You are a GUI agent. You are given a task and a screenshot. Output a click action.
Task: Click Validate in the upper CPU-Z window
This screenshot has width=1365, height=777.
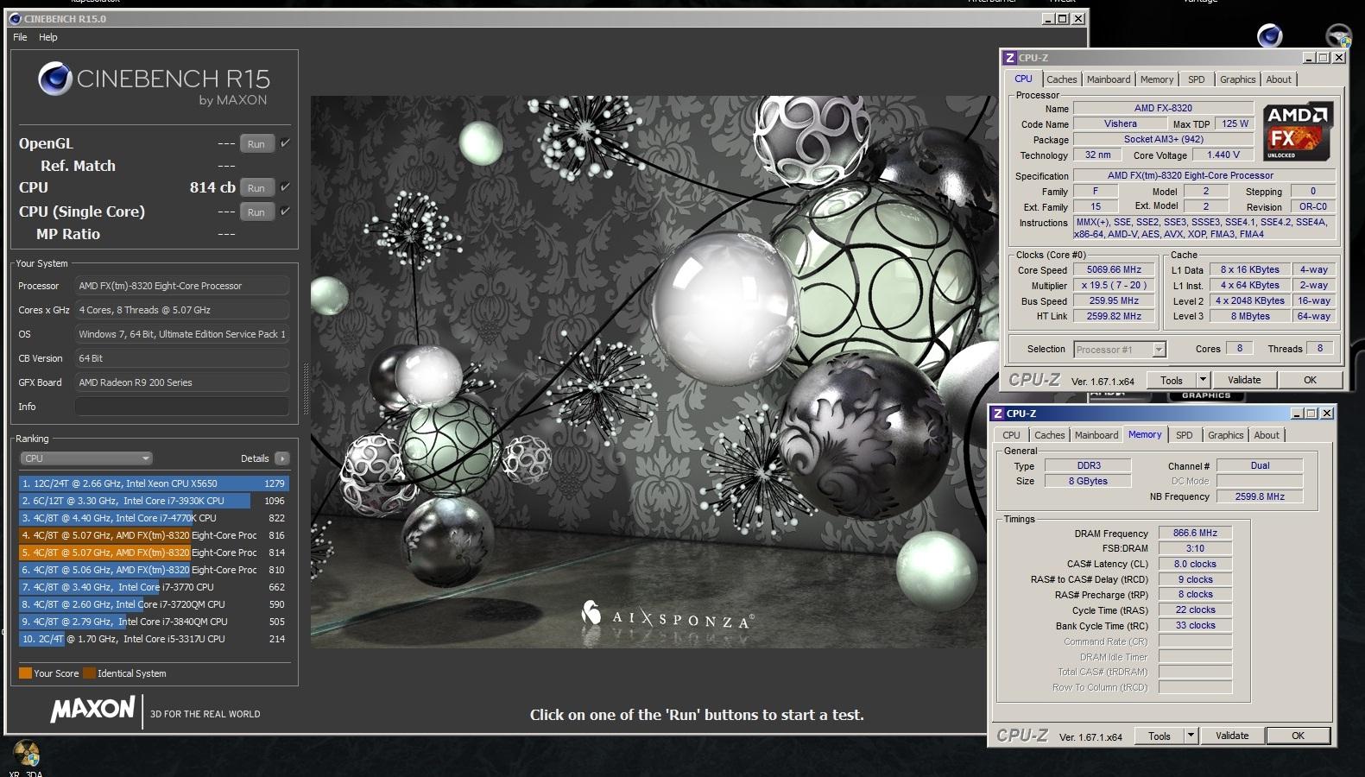(1244, 380)
